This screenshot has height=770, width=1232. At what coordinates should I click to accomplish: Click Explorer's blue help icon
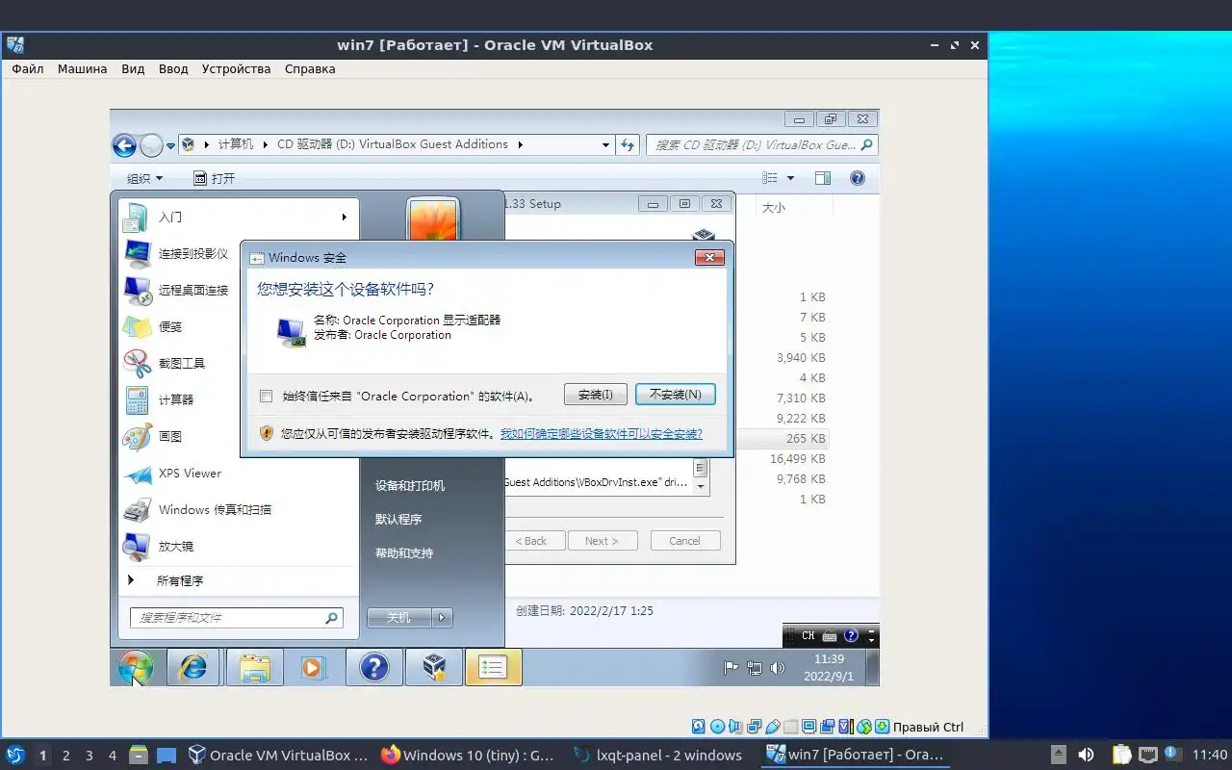[858, 178]
